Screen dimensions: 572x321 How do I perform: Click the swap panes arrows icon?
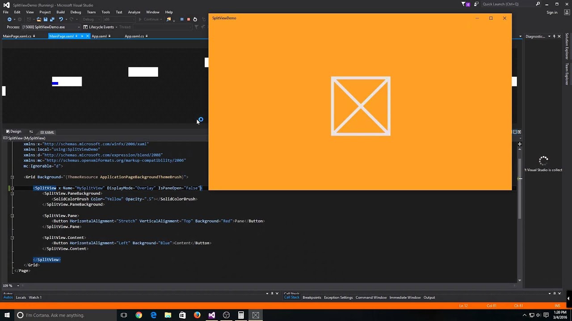31,132
